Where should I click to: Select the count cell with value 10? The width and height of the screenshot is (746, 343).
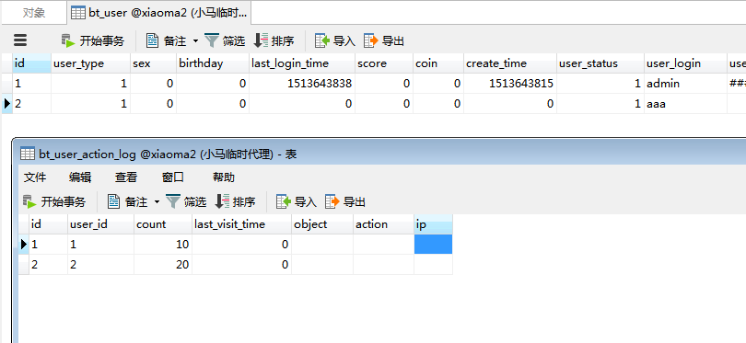click(x=163, y=245)
